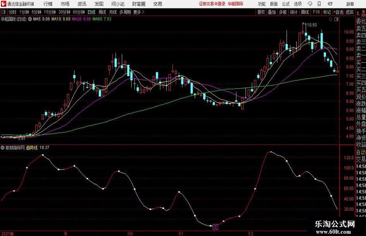Switch to 1分钟 period
The height and width of the screenshot is (236, 366).
(24, 12)
